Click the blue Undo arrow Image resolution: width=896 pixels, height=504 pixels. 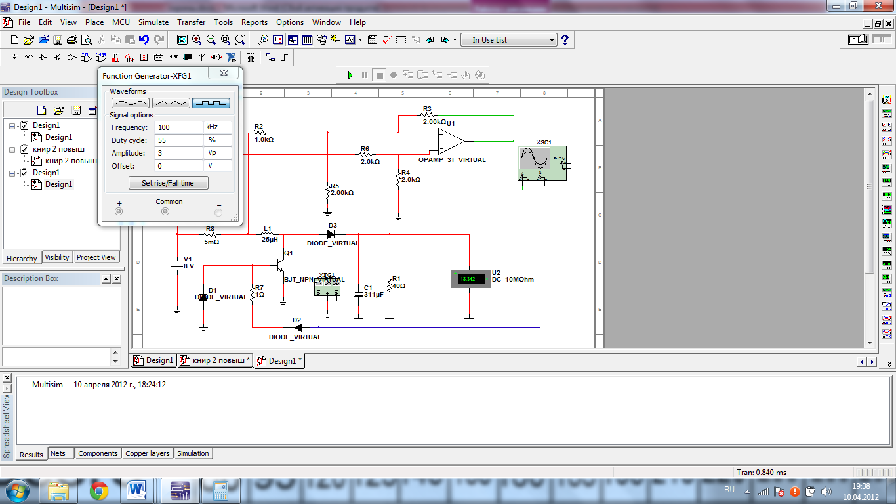144,39
